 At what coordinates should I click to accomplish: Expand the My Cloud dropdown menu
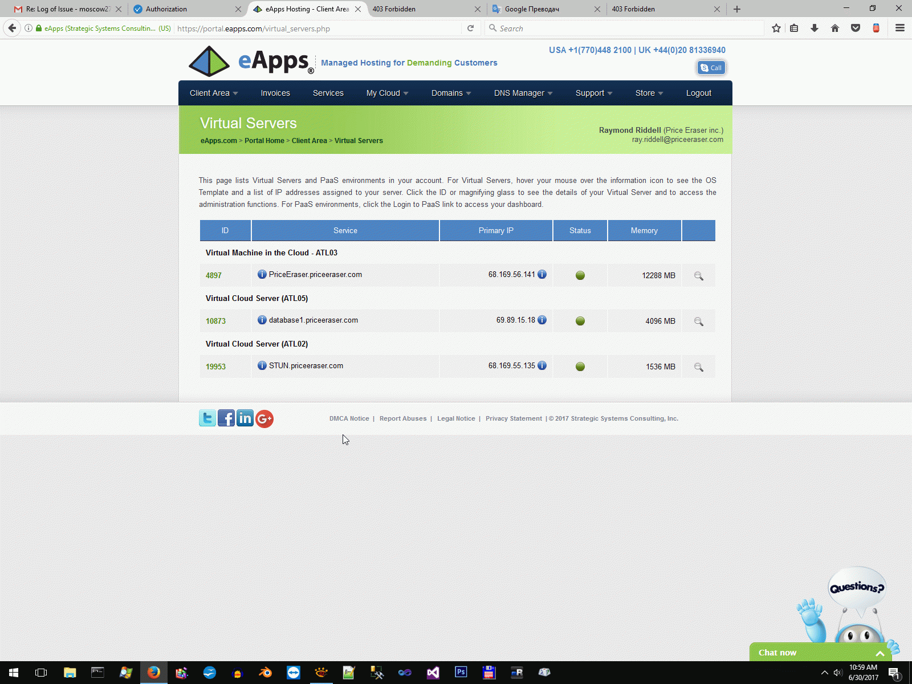coord(388,93)
